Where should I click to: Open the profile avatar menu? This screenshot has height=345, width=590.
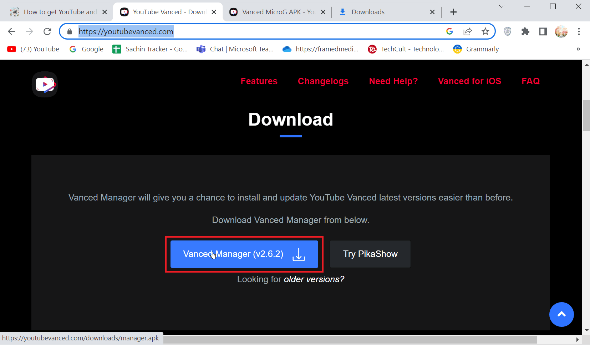(561, 31)
